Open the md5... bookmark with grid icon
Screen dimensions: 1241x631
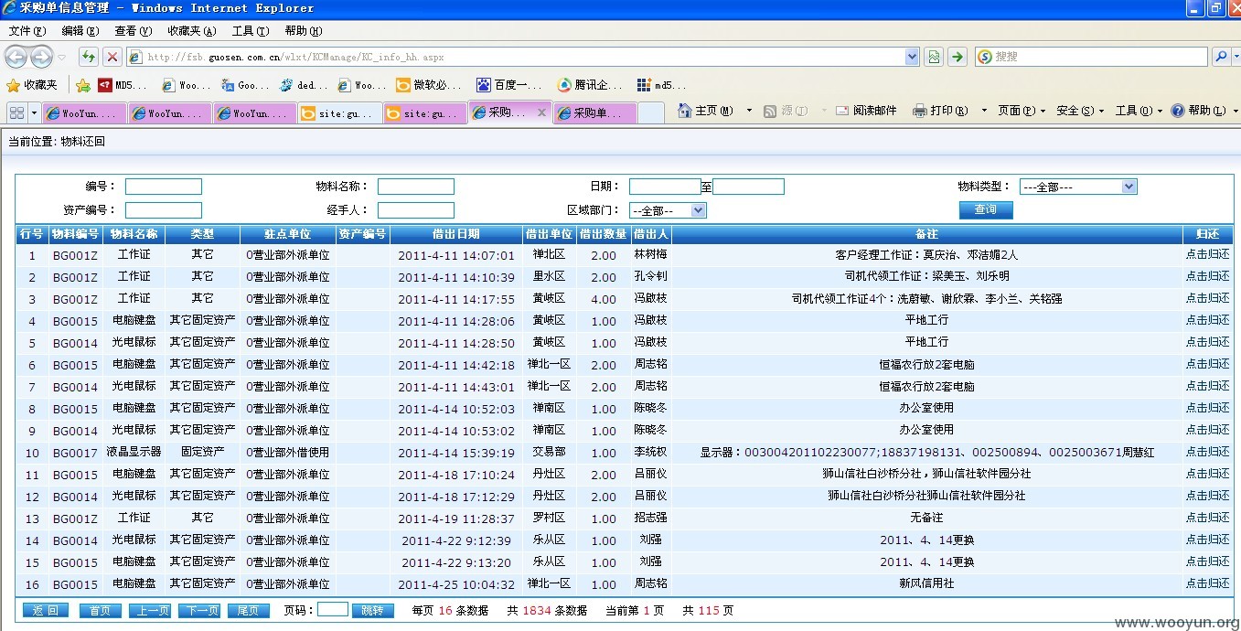tap(661, 85)
